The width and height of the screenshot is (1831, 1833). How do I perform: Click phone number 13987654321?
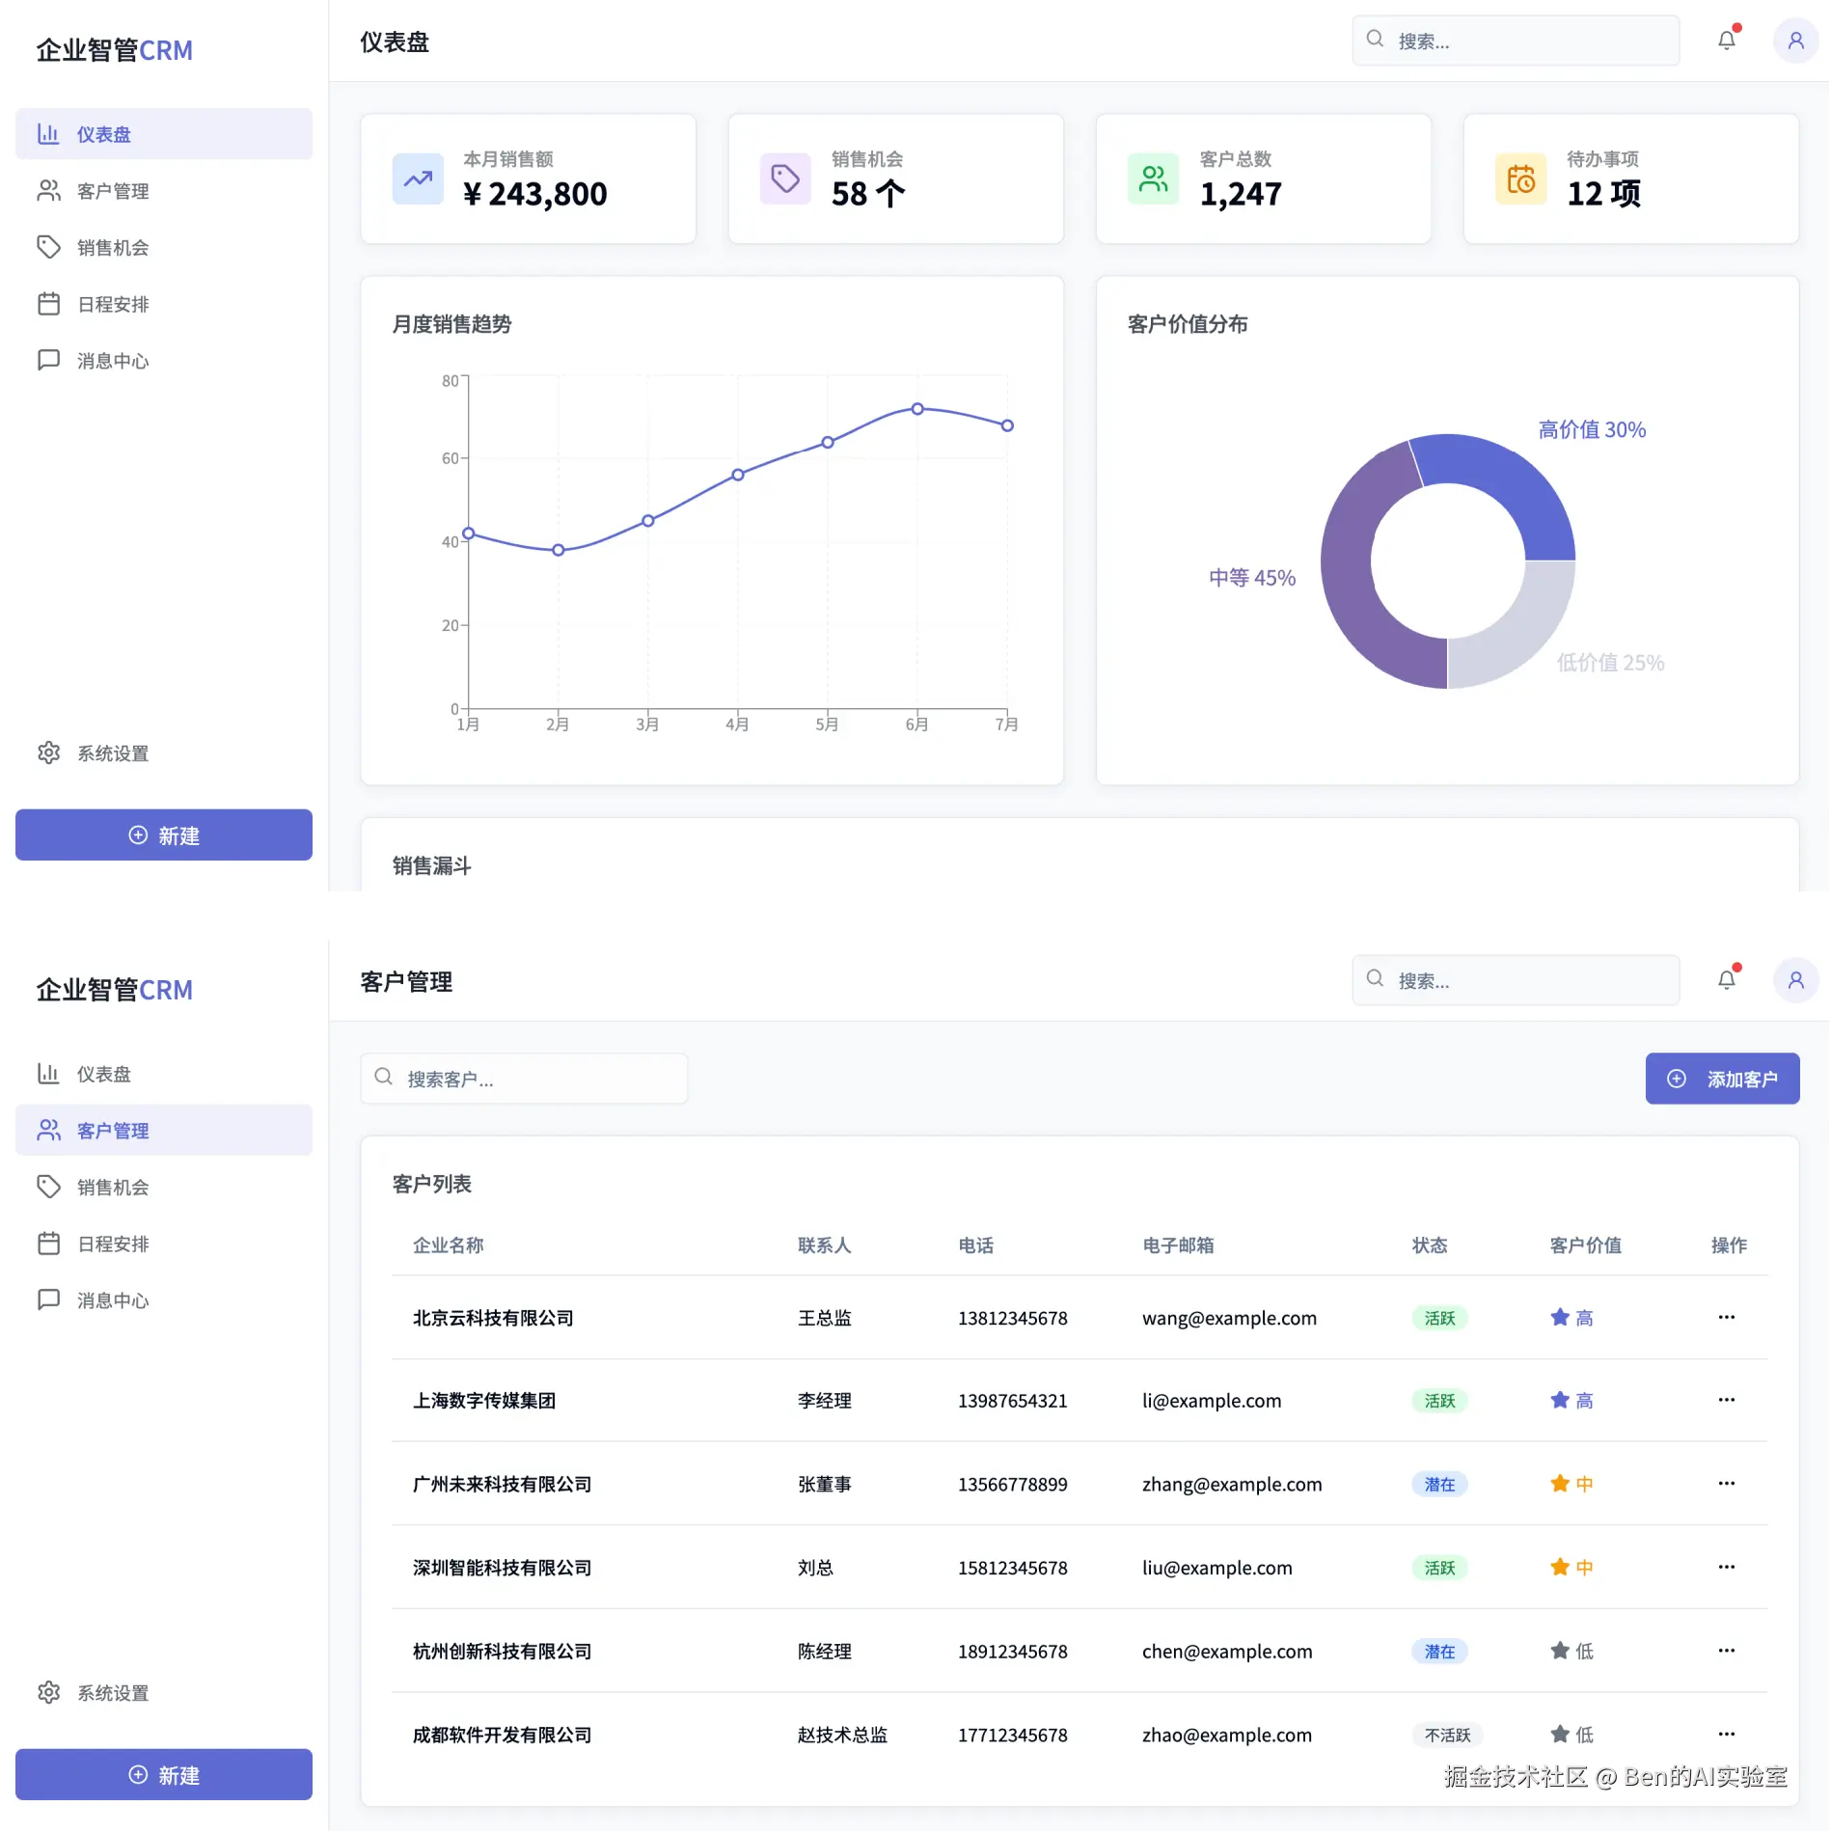coord(1012,1401)
